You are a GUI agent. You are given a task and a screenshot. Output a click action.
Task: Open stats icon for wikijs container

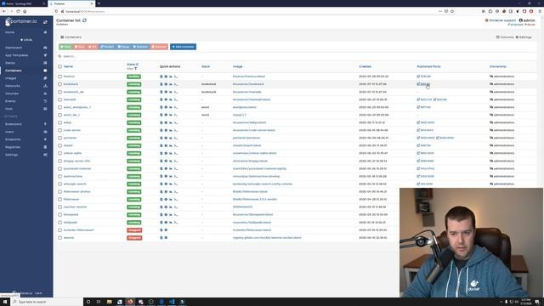pos(170,122)
